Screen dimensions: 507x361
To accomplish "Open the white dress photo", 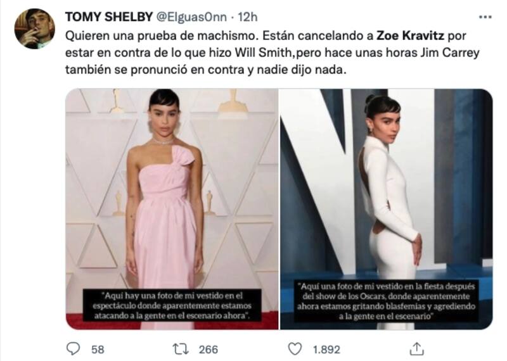I will 386,209.
